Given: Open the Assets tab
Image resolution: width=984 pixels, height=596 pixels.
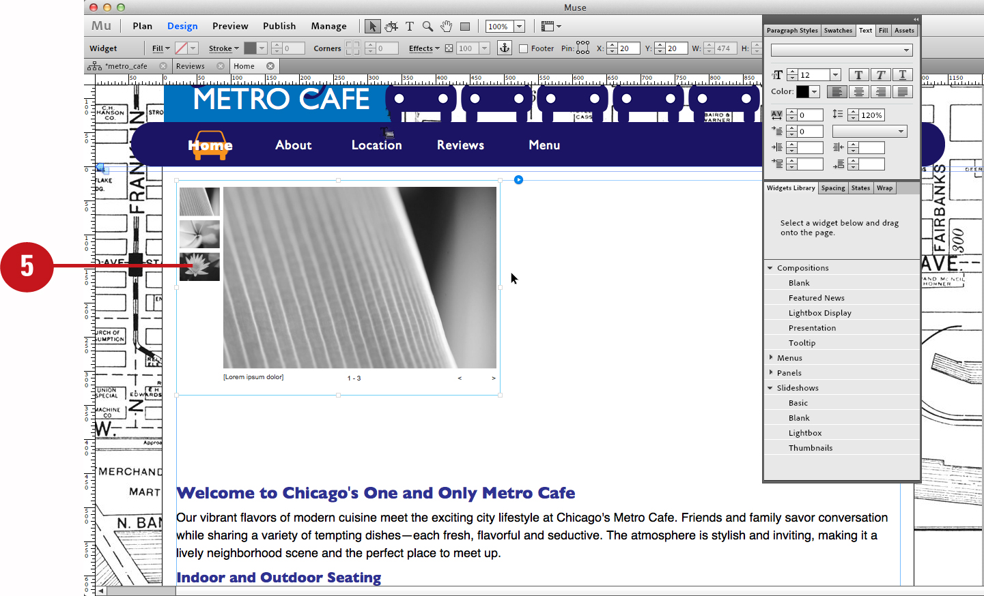Looking at the screenshot, I should coord(904,31).
